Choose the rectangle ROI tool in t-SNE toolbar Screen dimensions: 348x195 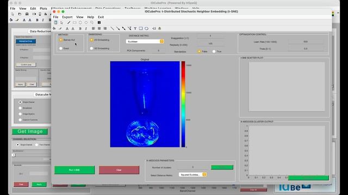click(74, 23)
